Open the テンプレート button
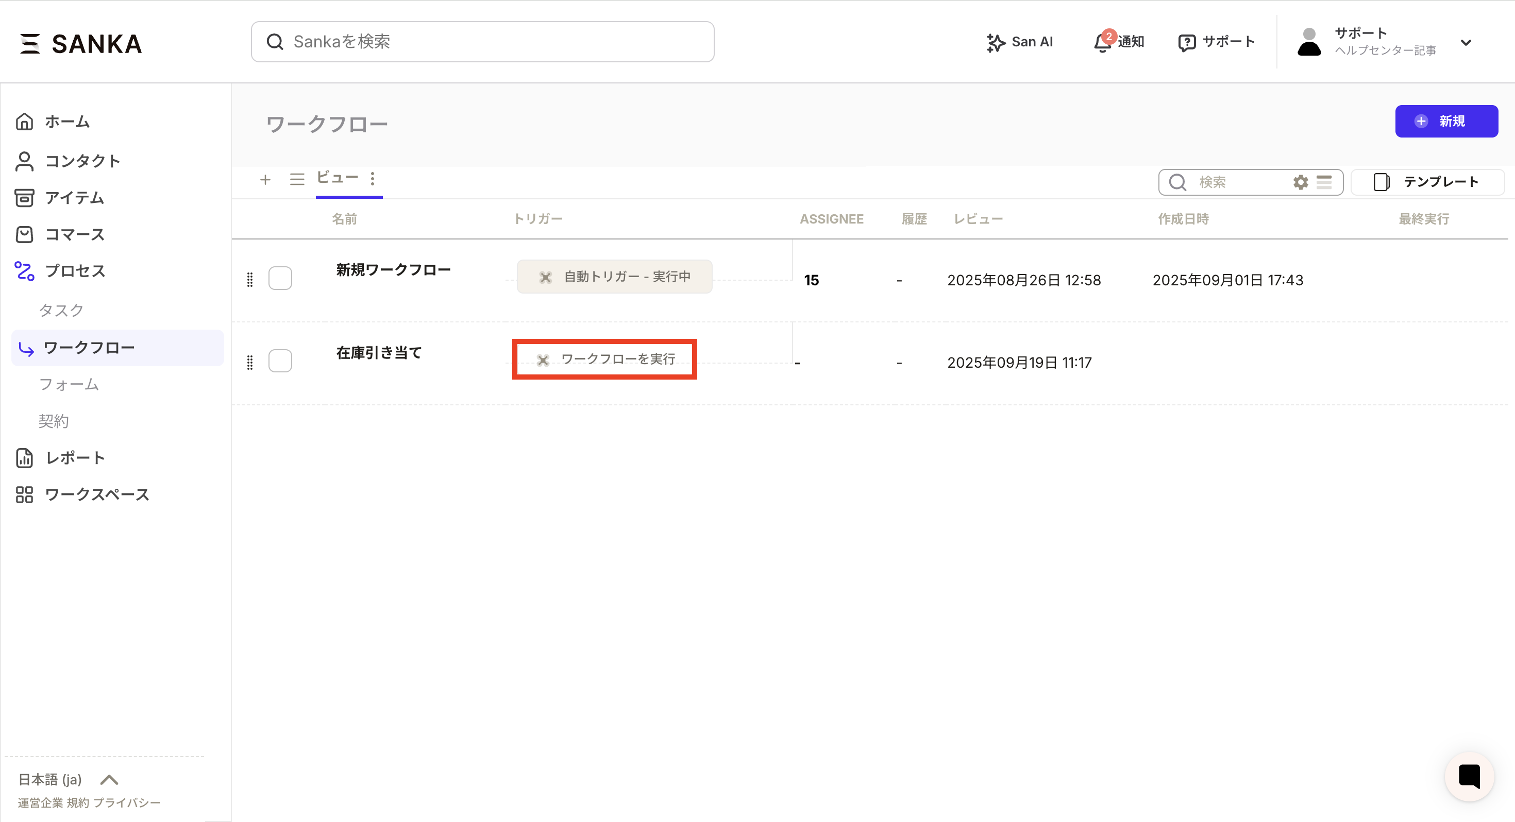The height and width of the screenshot is (822, 1515). (1427, 182)
